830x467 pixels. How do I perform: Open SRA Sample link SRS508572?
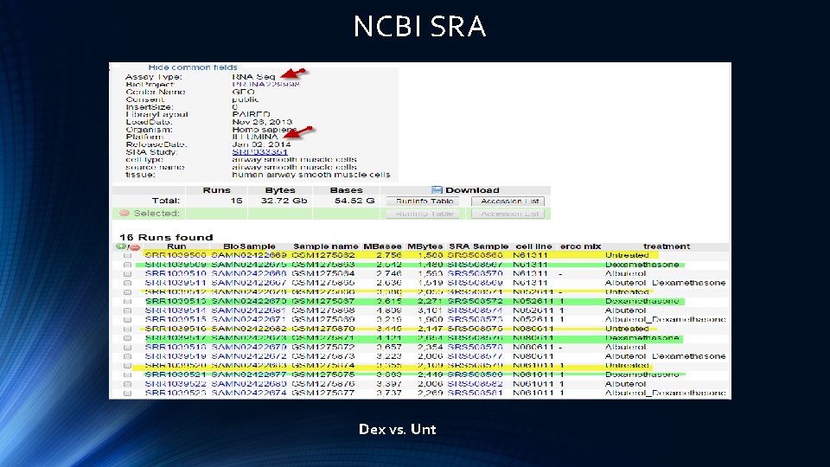click(475, 301)
